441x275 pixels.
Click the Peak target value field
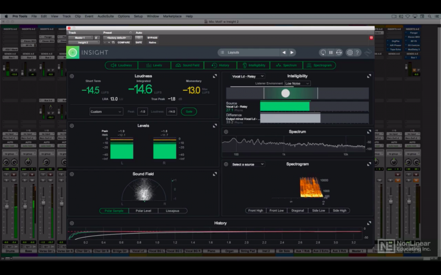143,112
